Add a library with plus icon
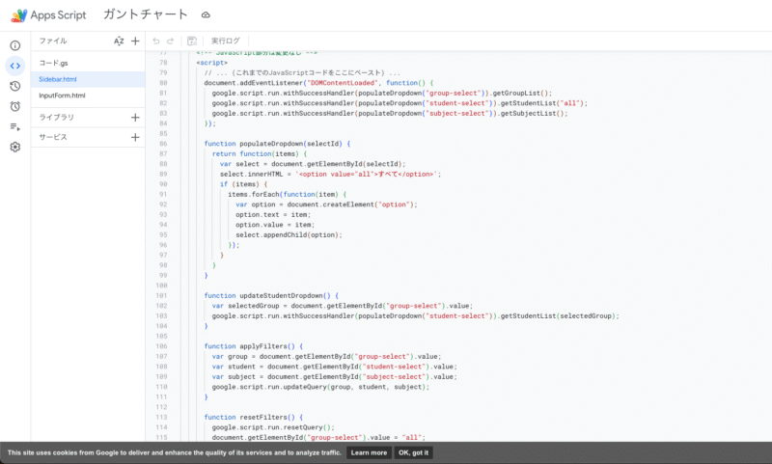Image resolution: width=772 pixels, height=464 pixels. coord(135,118)
